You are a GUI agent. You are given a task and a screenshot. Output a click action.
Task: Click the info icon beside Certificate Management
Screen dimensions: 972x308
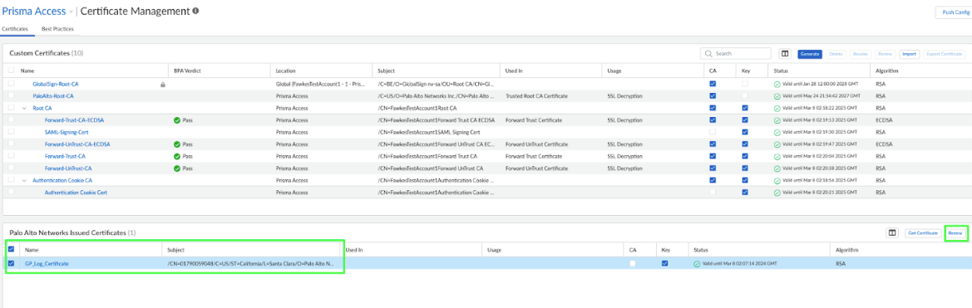point(196,11)
